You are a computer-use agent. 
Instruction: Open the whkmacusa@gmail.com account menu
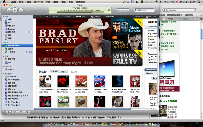145,17
